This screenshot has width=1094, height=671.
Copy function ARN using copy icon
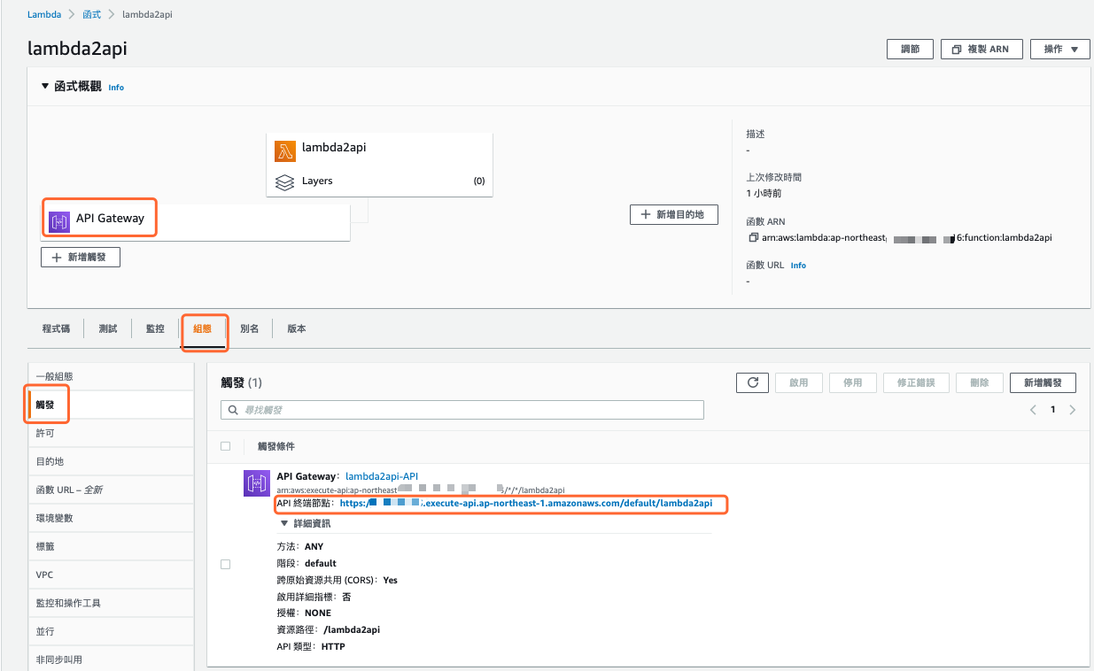[752, 237]
